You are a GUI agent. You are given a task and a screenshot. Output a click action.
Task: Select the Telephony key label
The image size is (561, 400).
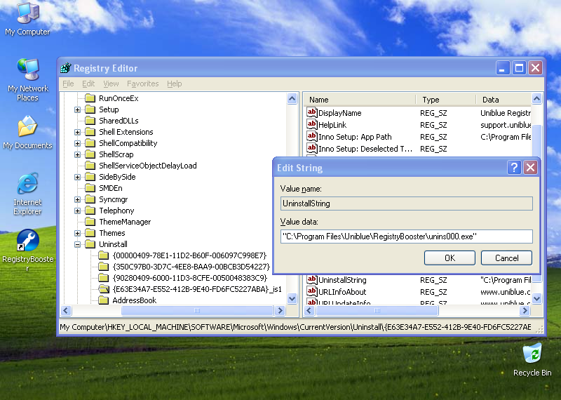coord(116,211)
